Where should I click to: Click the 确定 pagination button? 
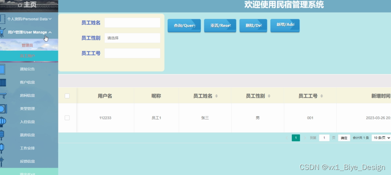[x=344, y=138]
